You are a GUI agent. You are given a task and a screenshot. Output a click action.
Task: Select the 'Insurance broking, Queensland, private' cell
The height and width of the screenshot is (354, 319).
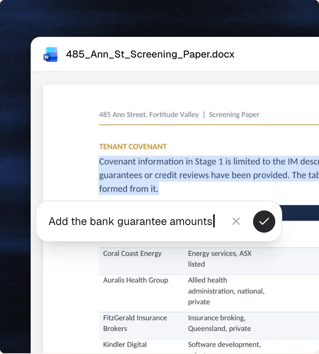(x=219, y=323)
